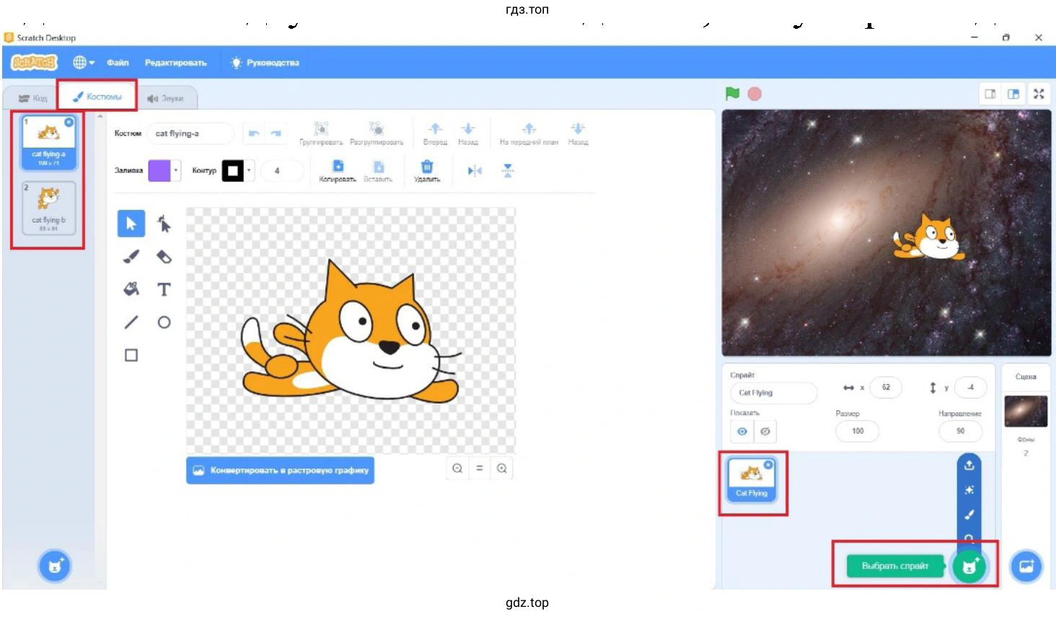Select the Eraser tool

(x=164, y=257)
